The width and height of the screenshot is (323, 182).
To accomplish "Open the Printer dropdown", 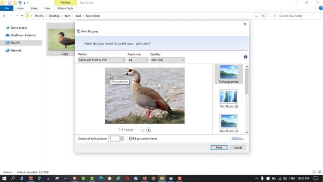I will tap(102, 60).
